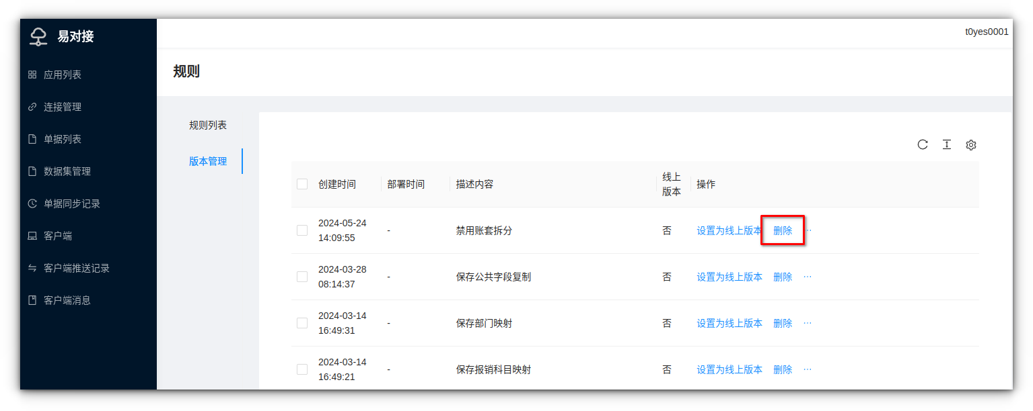The height and width of the screenshot is (411, 1033).
Task: Switch to the 规则列表 tab
Action: [x=208, y=125]
